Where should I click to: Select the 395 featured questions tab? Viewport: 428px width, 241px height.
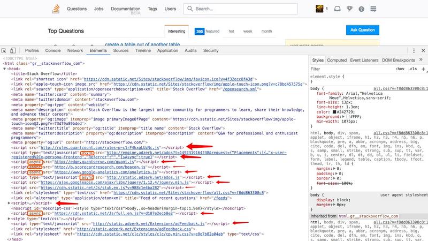(x=207, y=32)
